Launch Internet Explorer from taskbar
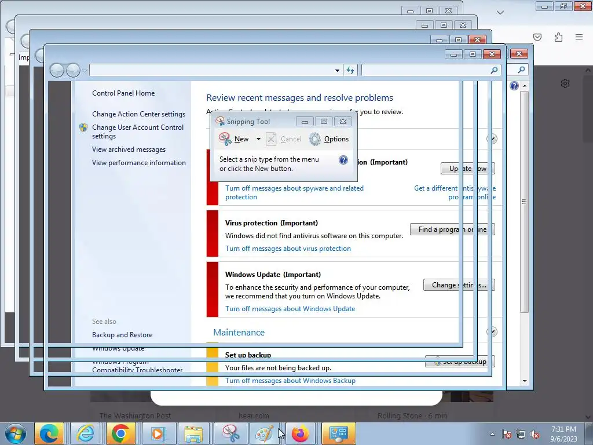 [85, 433]
